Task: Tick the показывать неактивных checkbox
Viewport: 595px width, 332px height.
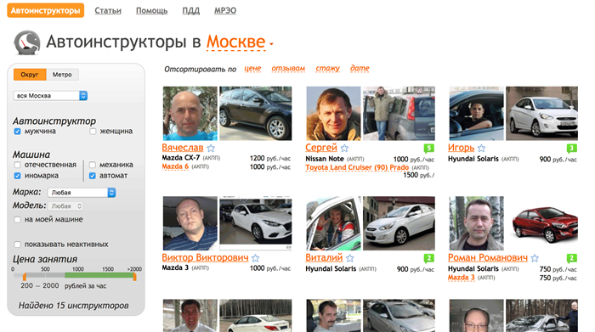Action: click(x=18, y=245)
